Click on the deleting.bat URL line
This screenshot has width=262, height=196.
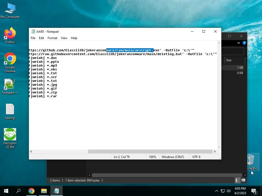(123, 54)
